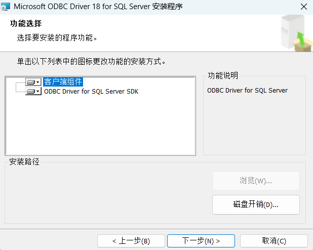Click the 安装路径 group label
Screen dimensions: 313x250
24,161
